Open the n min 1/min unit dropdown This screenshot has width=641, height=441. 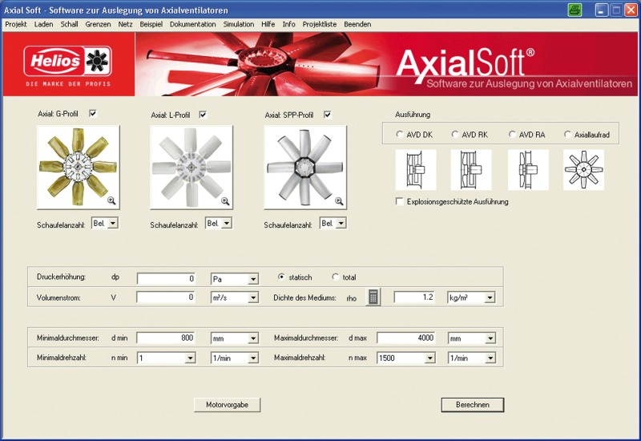253,358
